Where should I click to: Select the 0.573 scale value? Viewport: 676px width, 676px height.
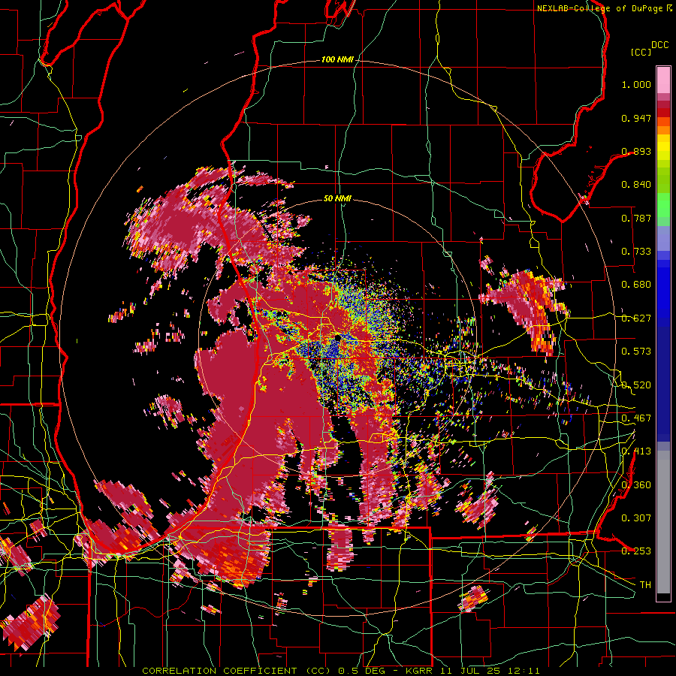tap(636, 352)
